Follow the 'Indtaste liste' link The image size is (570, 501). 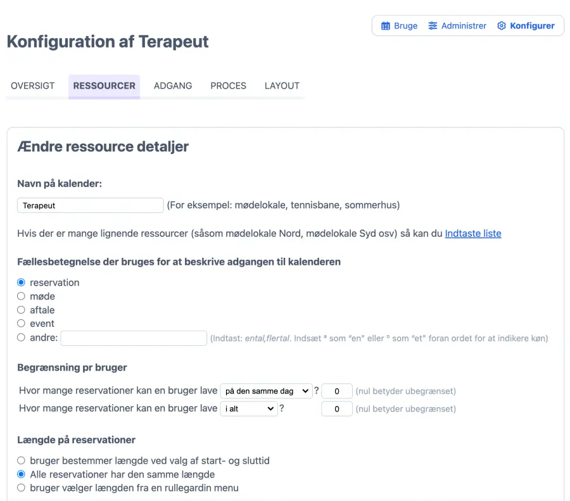click(473, 234)
